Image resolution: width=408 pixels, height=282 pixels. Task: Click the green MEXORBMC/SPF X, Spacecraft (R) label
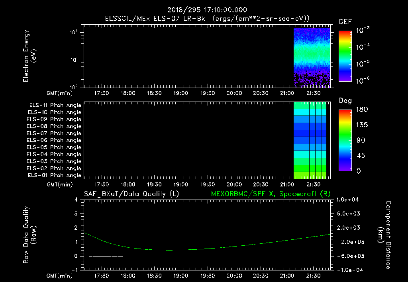pyautogui.click(x=271, y=194)
